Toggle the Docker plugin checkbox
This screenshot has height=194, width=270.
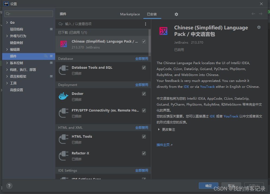[144, 94]
